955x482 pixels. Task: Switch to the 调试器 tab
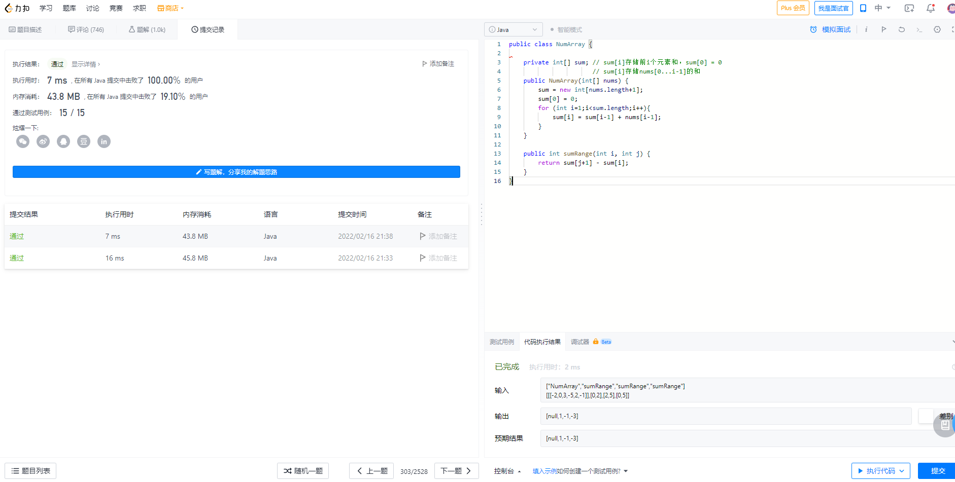click(579, 342)
